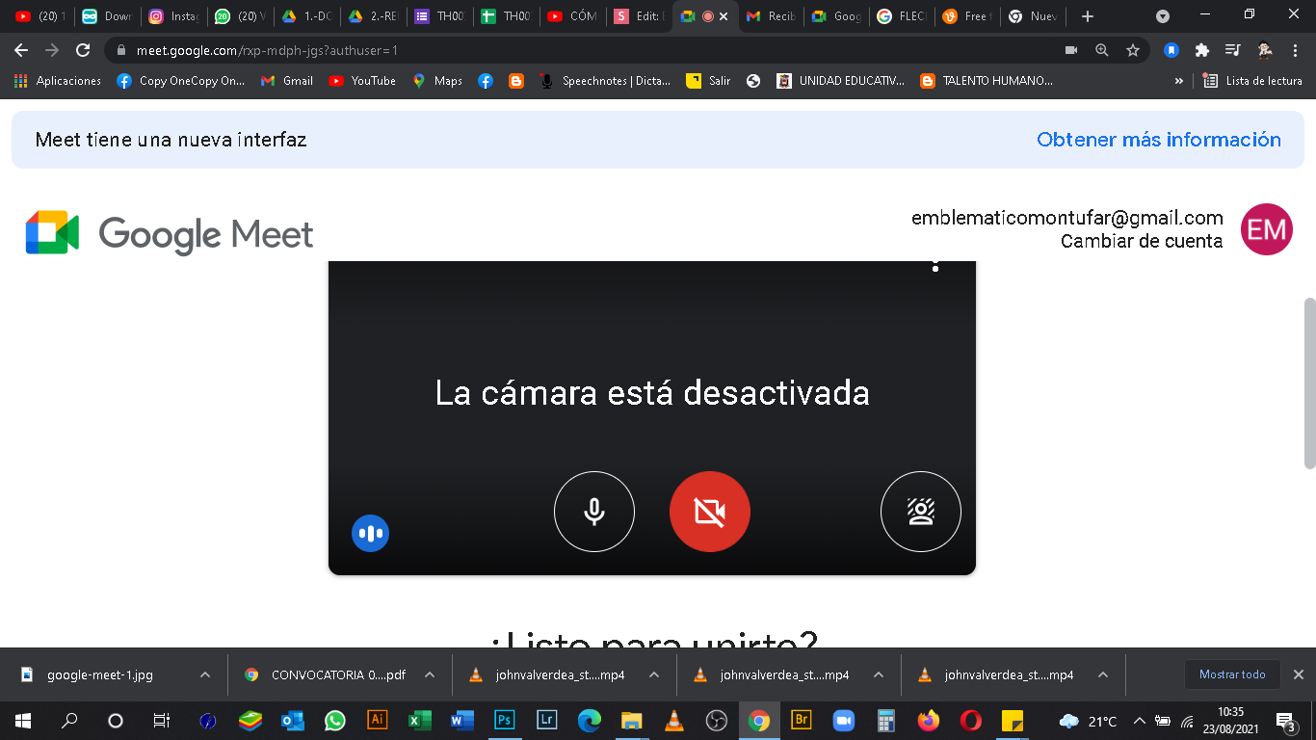Open media control playlist icon
This screenshot has height=740, width=1316.
tap(1232, 50)
